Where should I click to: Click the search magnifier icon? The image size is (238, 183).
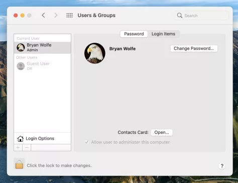180,16
